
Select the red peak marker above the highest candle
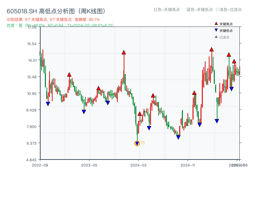pos(124,52)
